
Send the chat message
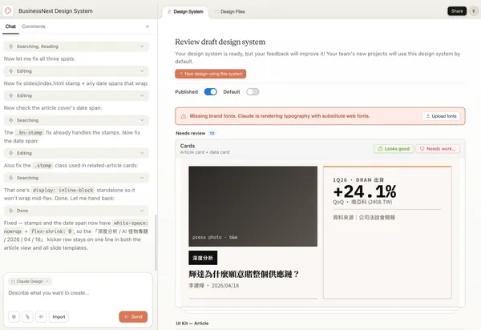[x=133, y=316]
